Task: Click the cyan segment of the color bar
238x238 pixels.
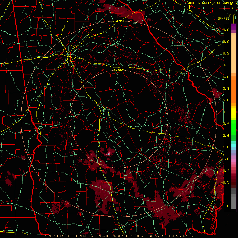Action: coord(234,145)
